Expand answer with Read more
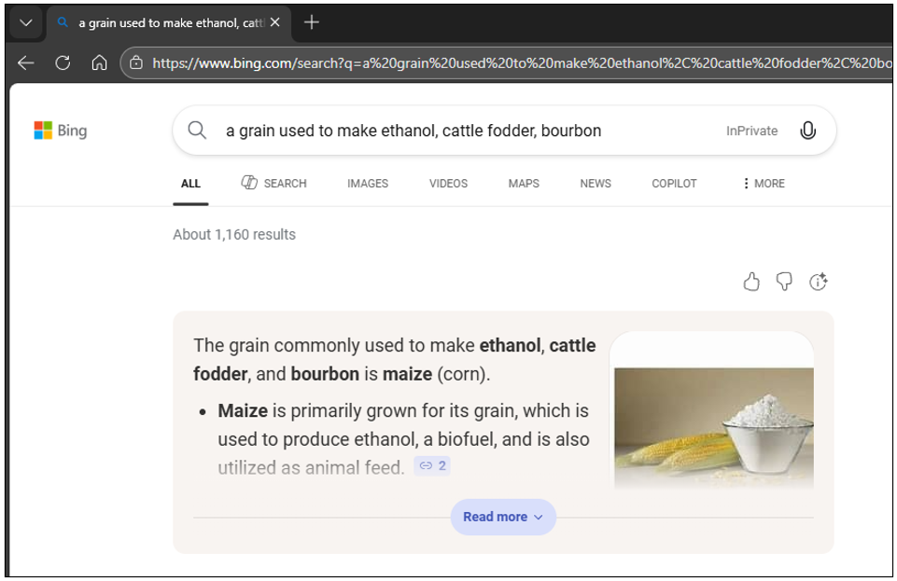The width and height of the screenshot is (897, 581). [502, 517]
